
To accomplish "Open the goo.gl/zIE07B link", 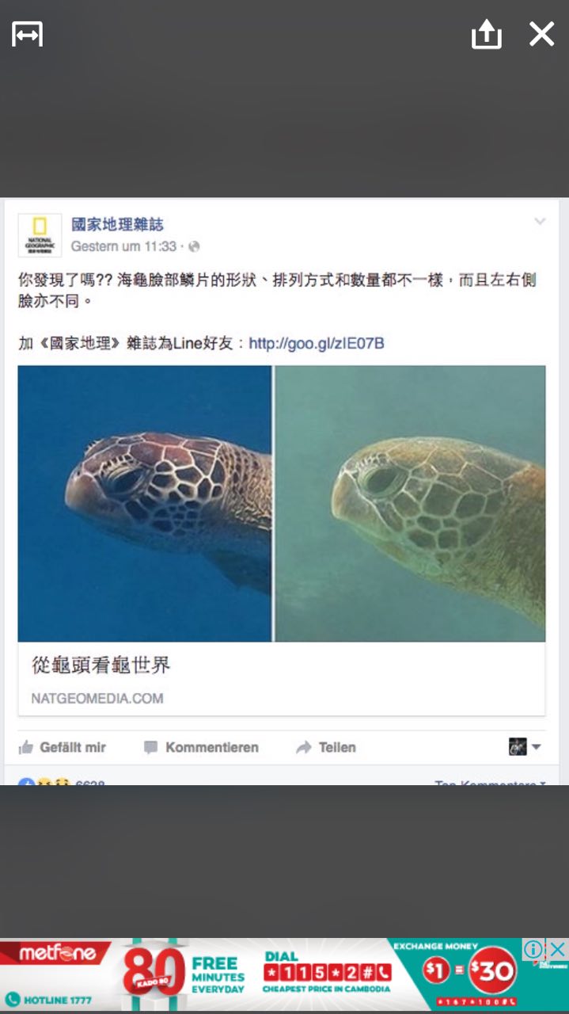I will click(x=317, y=343).
